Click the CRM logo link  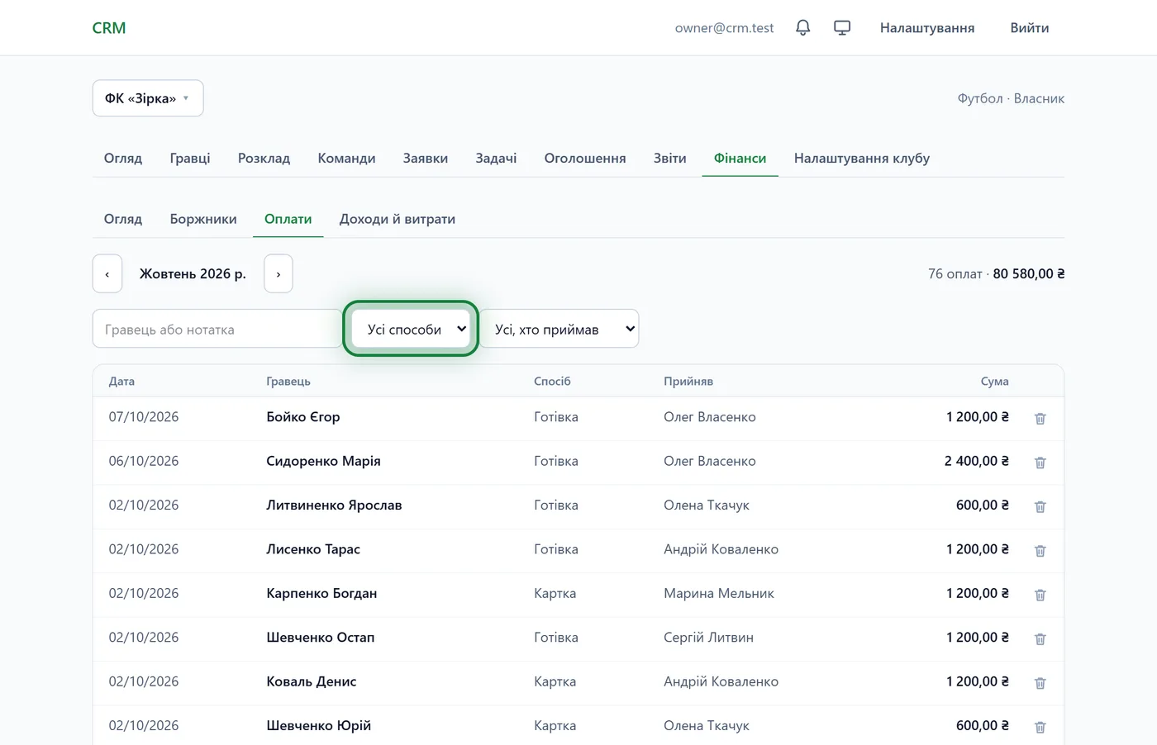coord(109,28)
